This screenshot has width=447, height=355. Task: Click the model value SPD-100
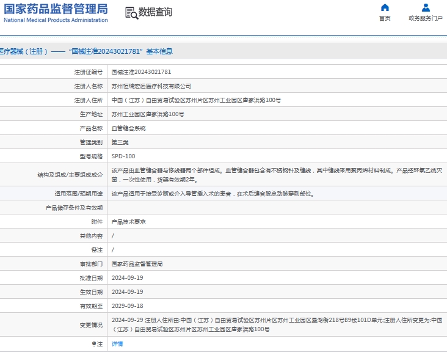[x=123, y=156]
